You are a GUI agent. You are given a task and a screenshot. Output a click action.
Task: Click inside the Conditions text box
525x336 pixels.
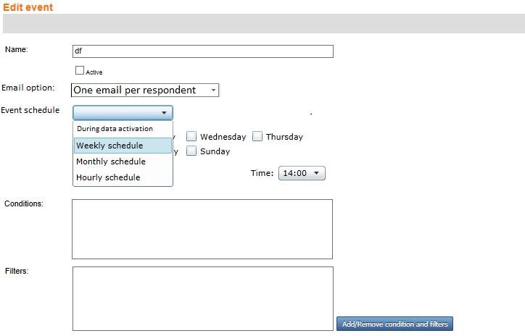[202, 230]
